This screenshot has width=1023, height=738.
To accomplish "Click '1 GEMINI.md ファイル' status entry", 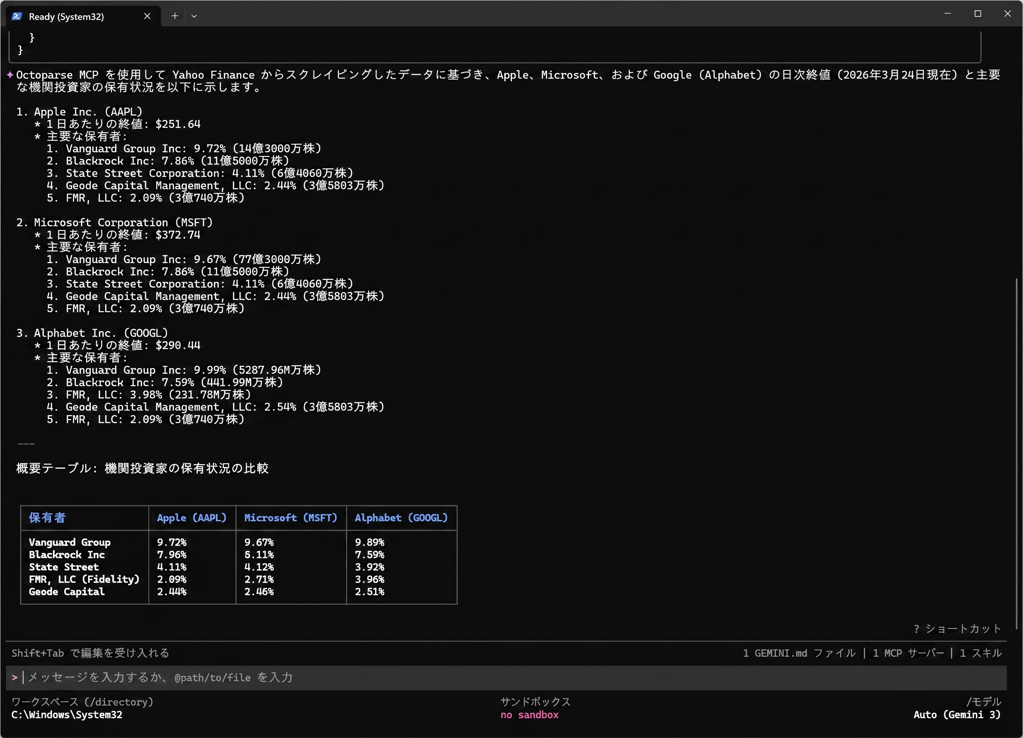I will pos(799,653).
